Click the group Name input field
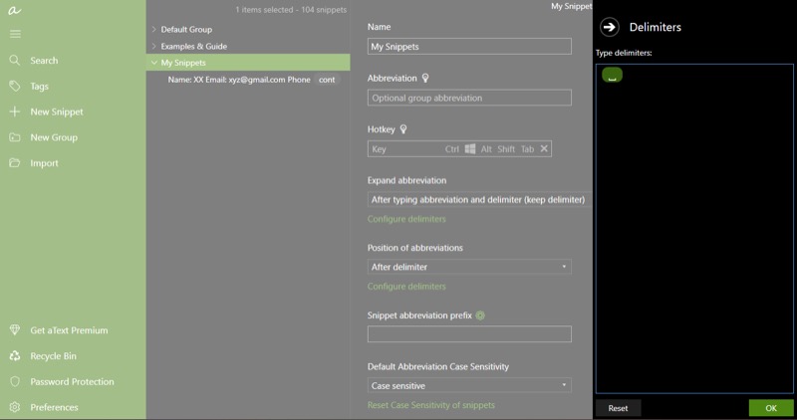The image size is (797, 420). coord(469,46)
